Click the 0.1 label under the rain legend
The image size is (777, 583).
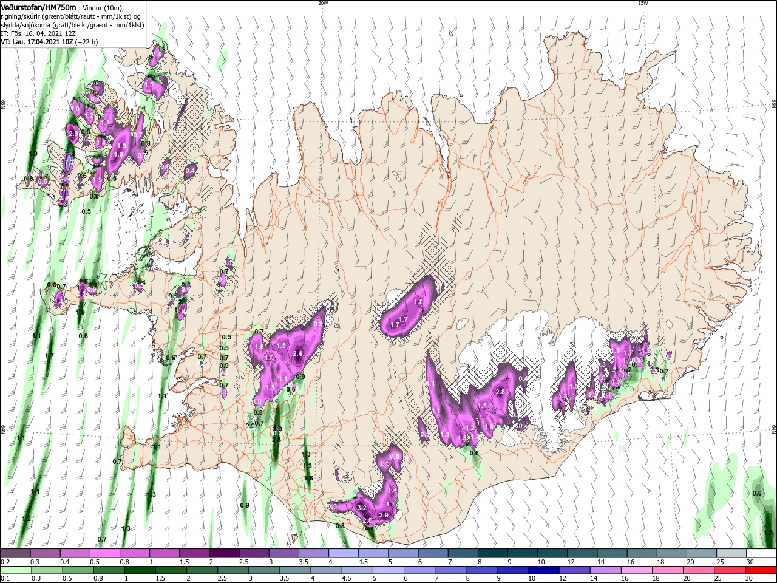coord(4,579)
